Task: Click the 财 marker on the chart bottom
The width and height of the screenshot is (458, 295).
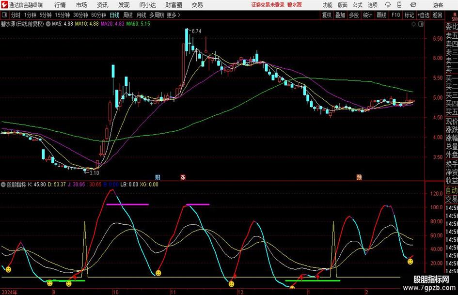Action: tap(158, 177)
